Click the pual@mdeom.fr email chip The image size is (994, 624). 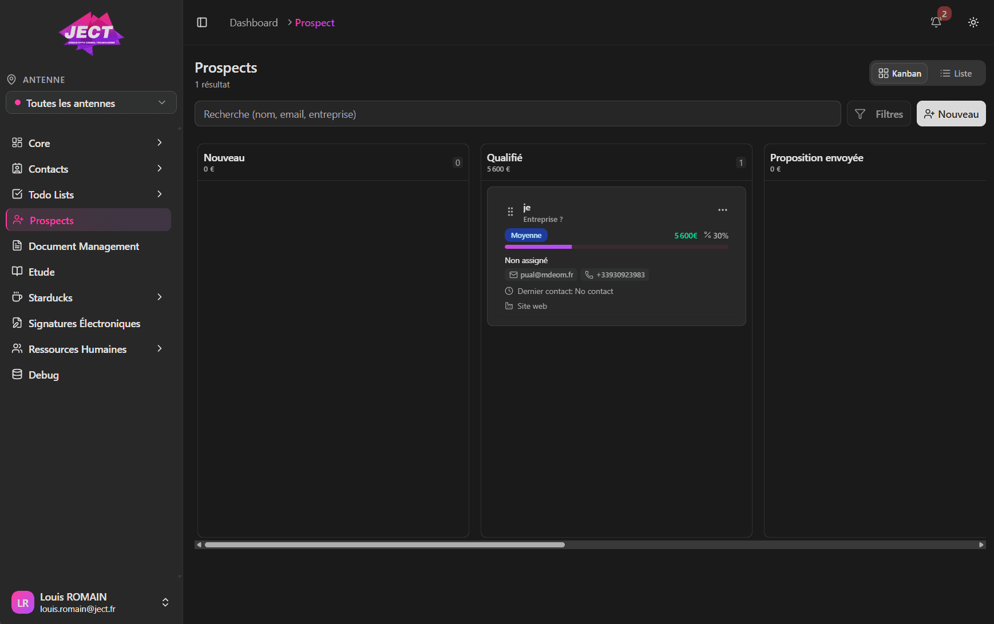point(541,275)
